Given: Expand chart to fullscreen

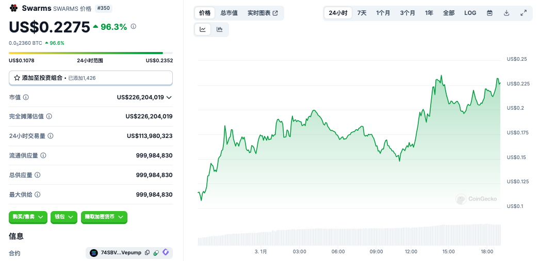Looking at the screenshot, I should coord(524,13).
